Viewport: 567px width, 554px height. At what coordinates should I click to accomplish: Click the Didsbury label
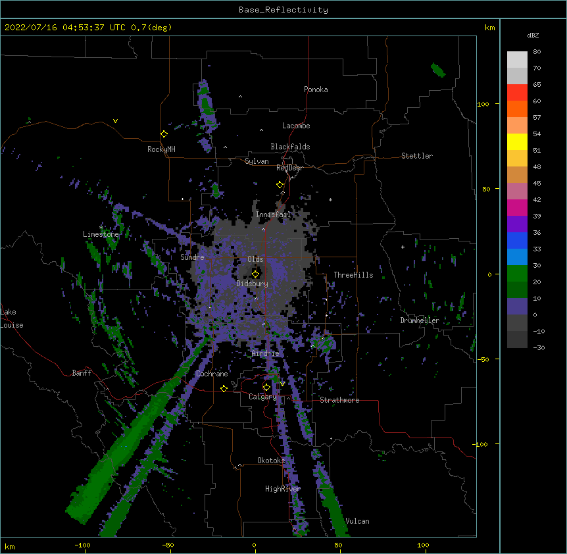(253, 284)
